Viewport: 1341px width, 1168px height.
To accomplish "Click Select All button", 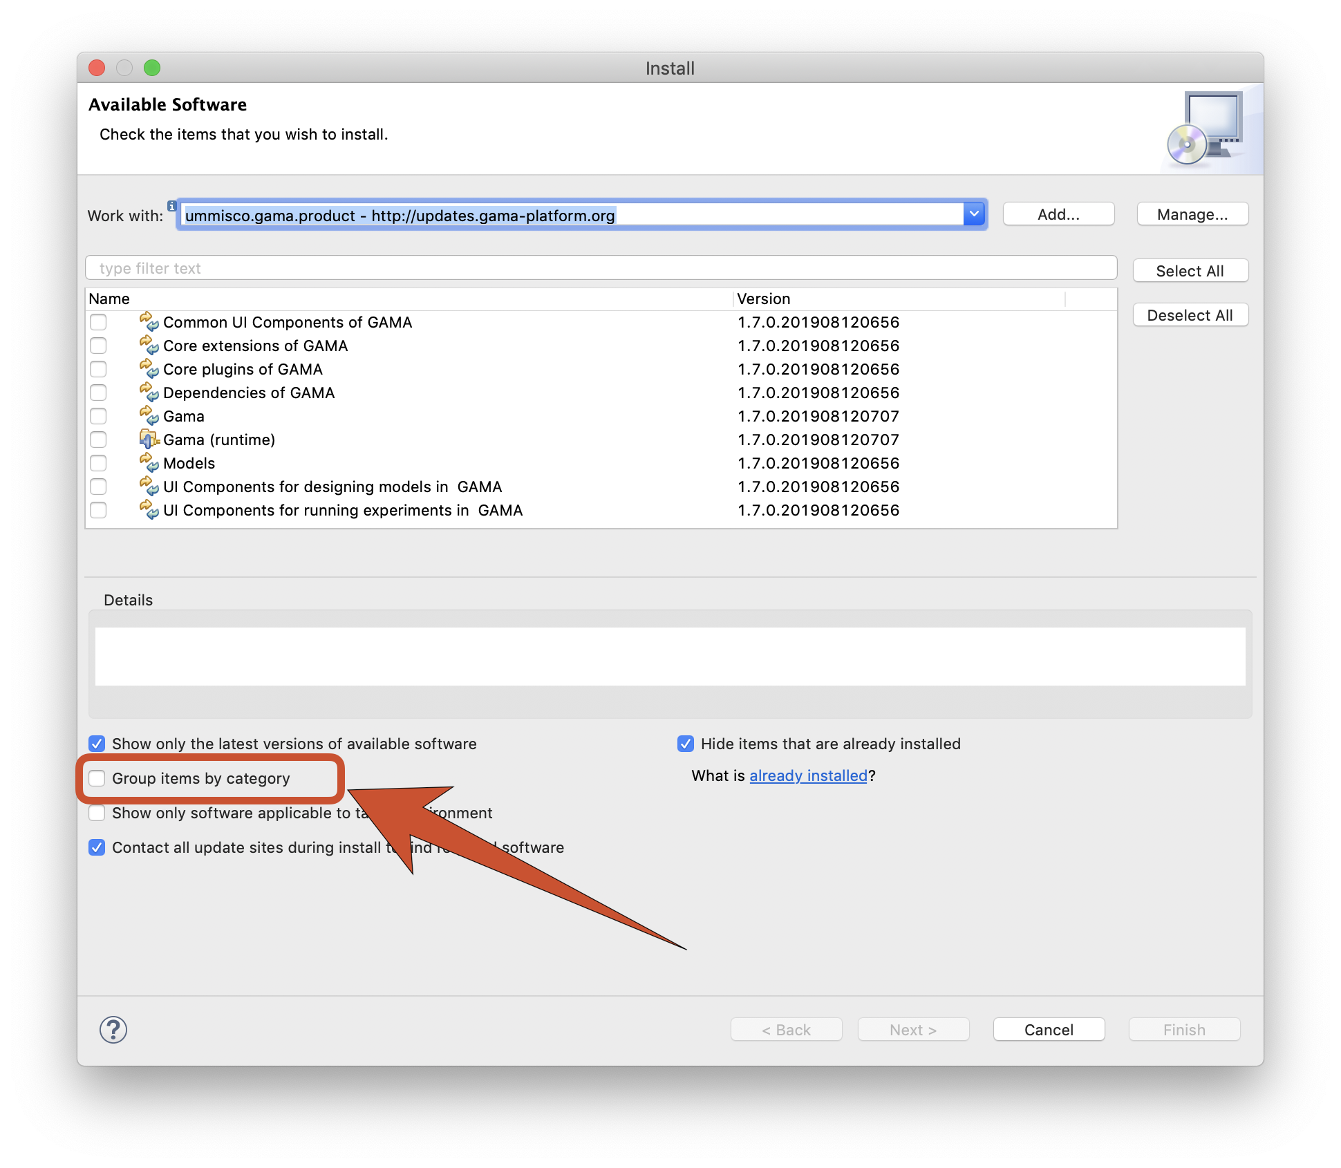I will point(1190,271).
